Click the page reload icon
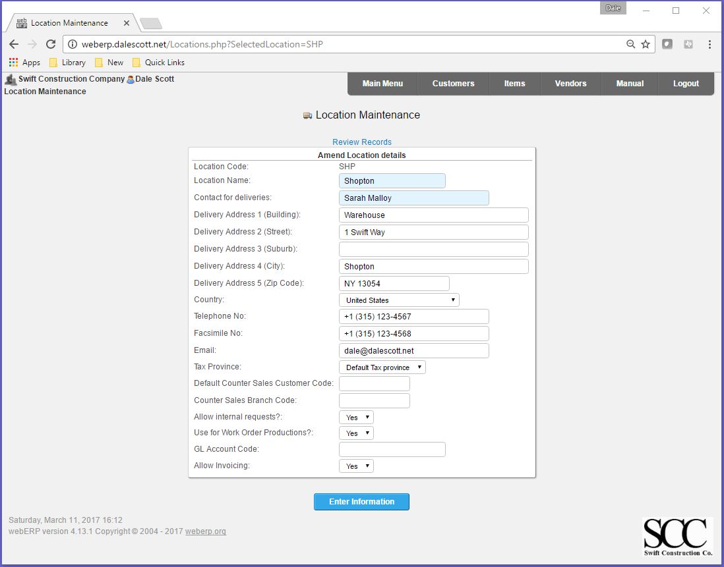The width and height of the screenshot is (724, 567). tap(50, 44)
